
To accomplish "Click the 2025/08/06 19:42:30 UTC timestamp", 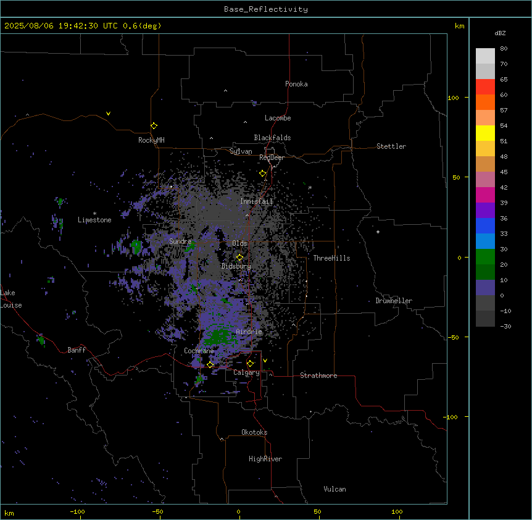I will 62,26.
